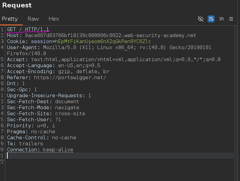Switch to the Pretty tab
The width and height of the screenshot is (240, 181).
click(x=10, y=19)
